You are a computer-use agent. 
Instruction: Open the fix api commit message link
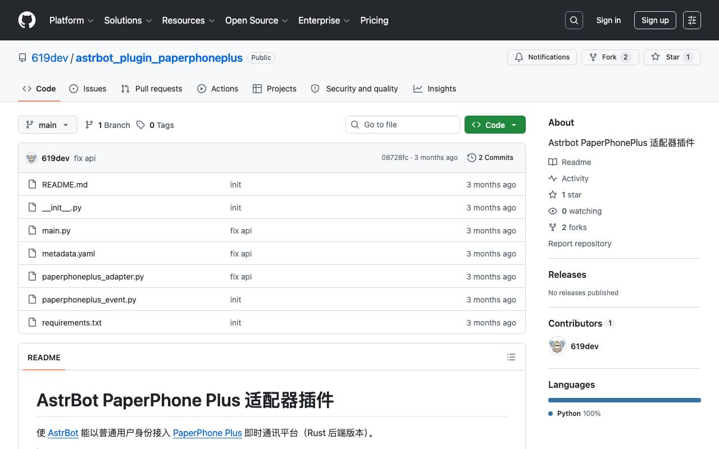pos(85,158)
